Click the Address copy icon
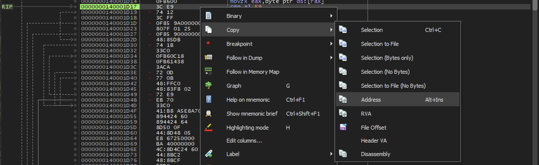Image resolution: width=539 pixels, height=165 pixels. (x=343, y=99)
